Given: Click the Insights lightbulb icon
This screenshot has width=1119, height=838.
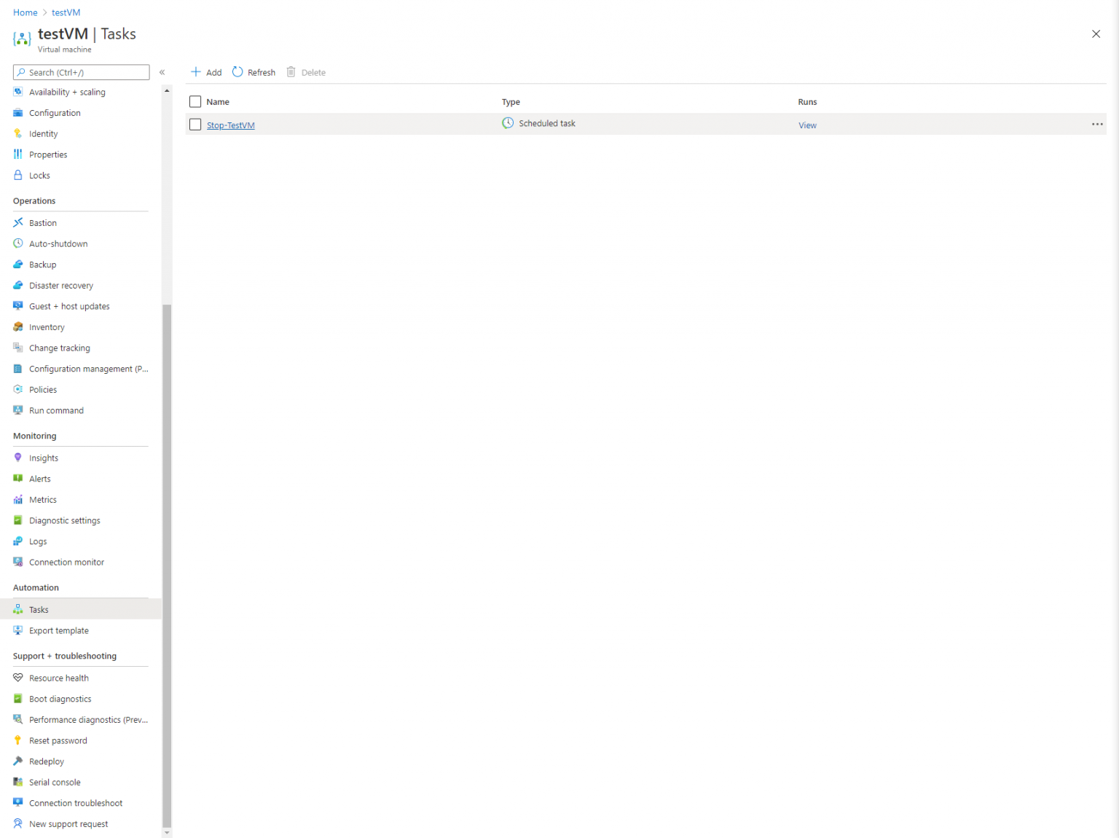Looking at the screenshot, I should [18, 458].
